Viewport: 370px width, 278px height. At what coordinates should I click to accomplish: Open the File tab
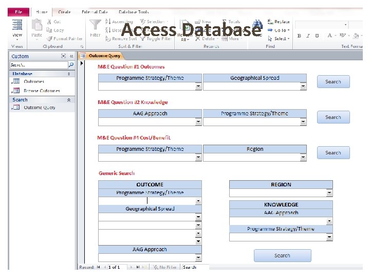pos(18,12)
